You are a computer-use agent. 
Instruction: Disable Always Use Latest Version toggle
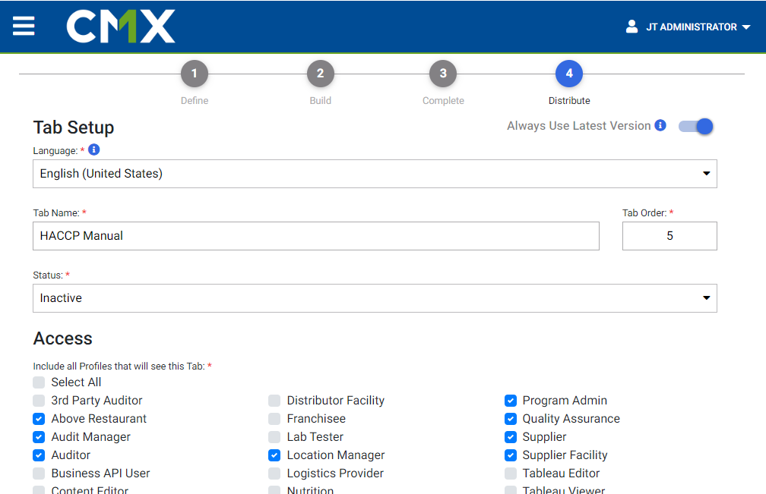696,126
